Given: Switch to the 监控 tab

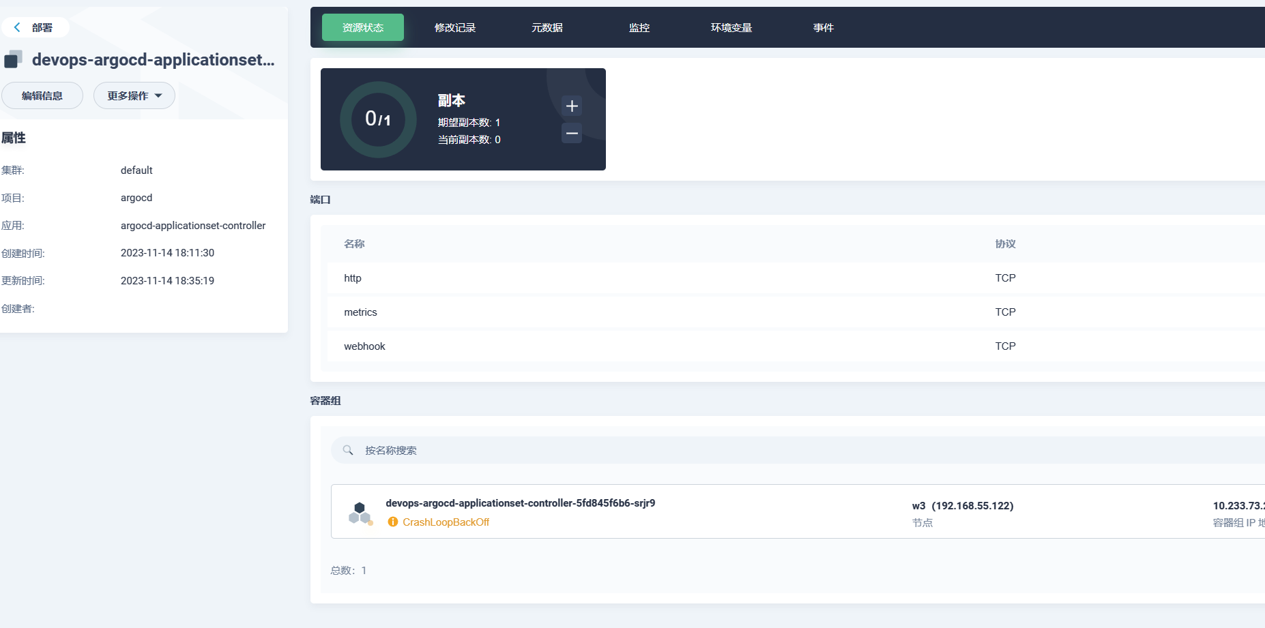Looking at the screenshot, I should tap(639, 27).
